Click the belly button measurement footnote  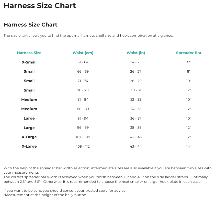click(45, 195)
